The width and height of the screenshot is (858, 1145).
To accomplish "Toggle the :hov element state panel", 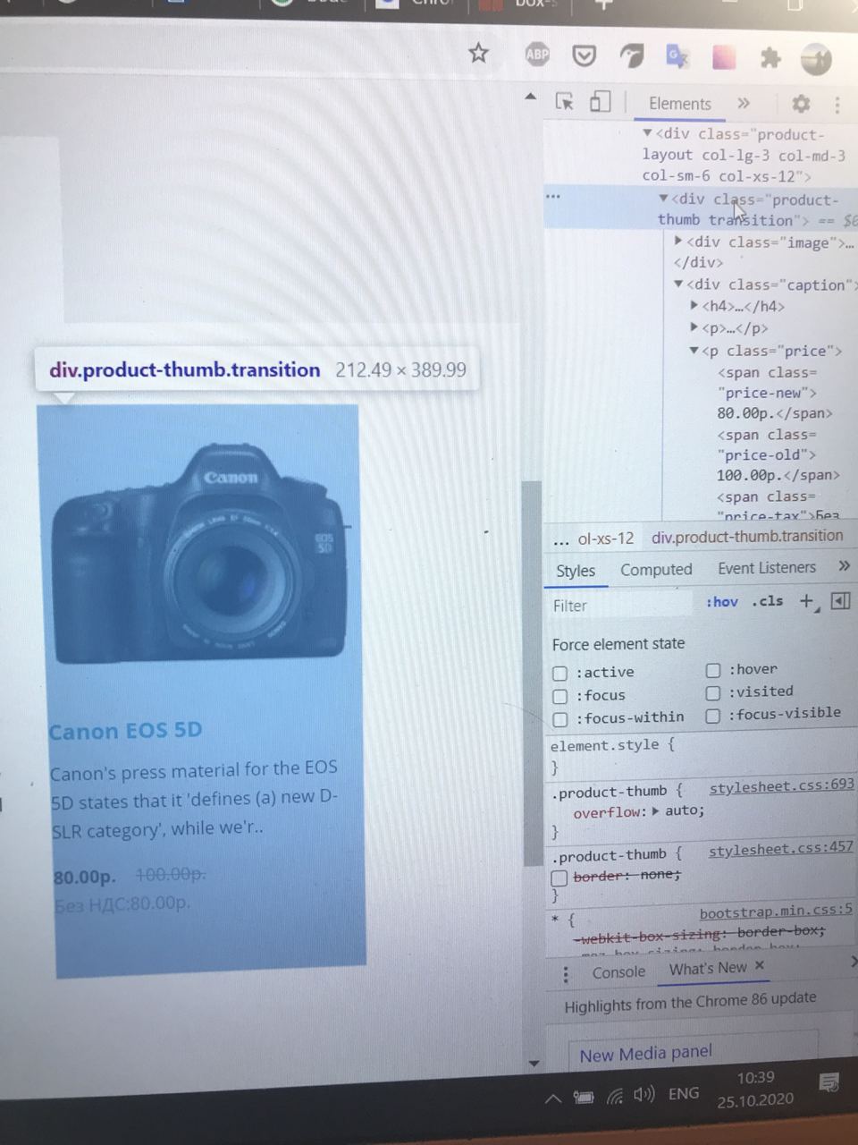I will 722,602.
